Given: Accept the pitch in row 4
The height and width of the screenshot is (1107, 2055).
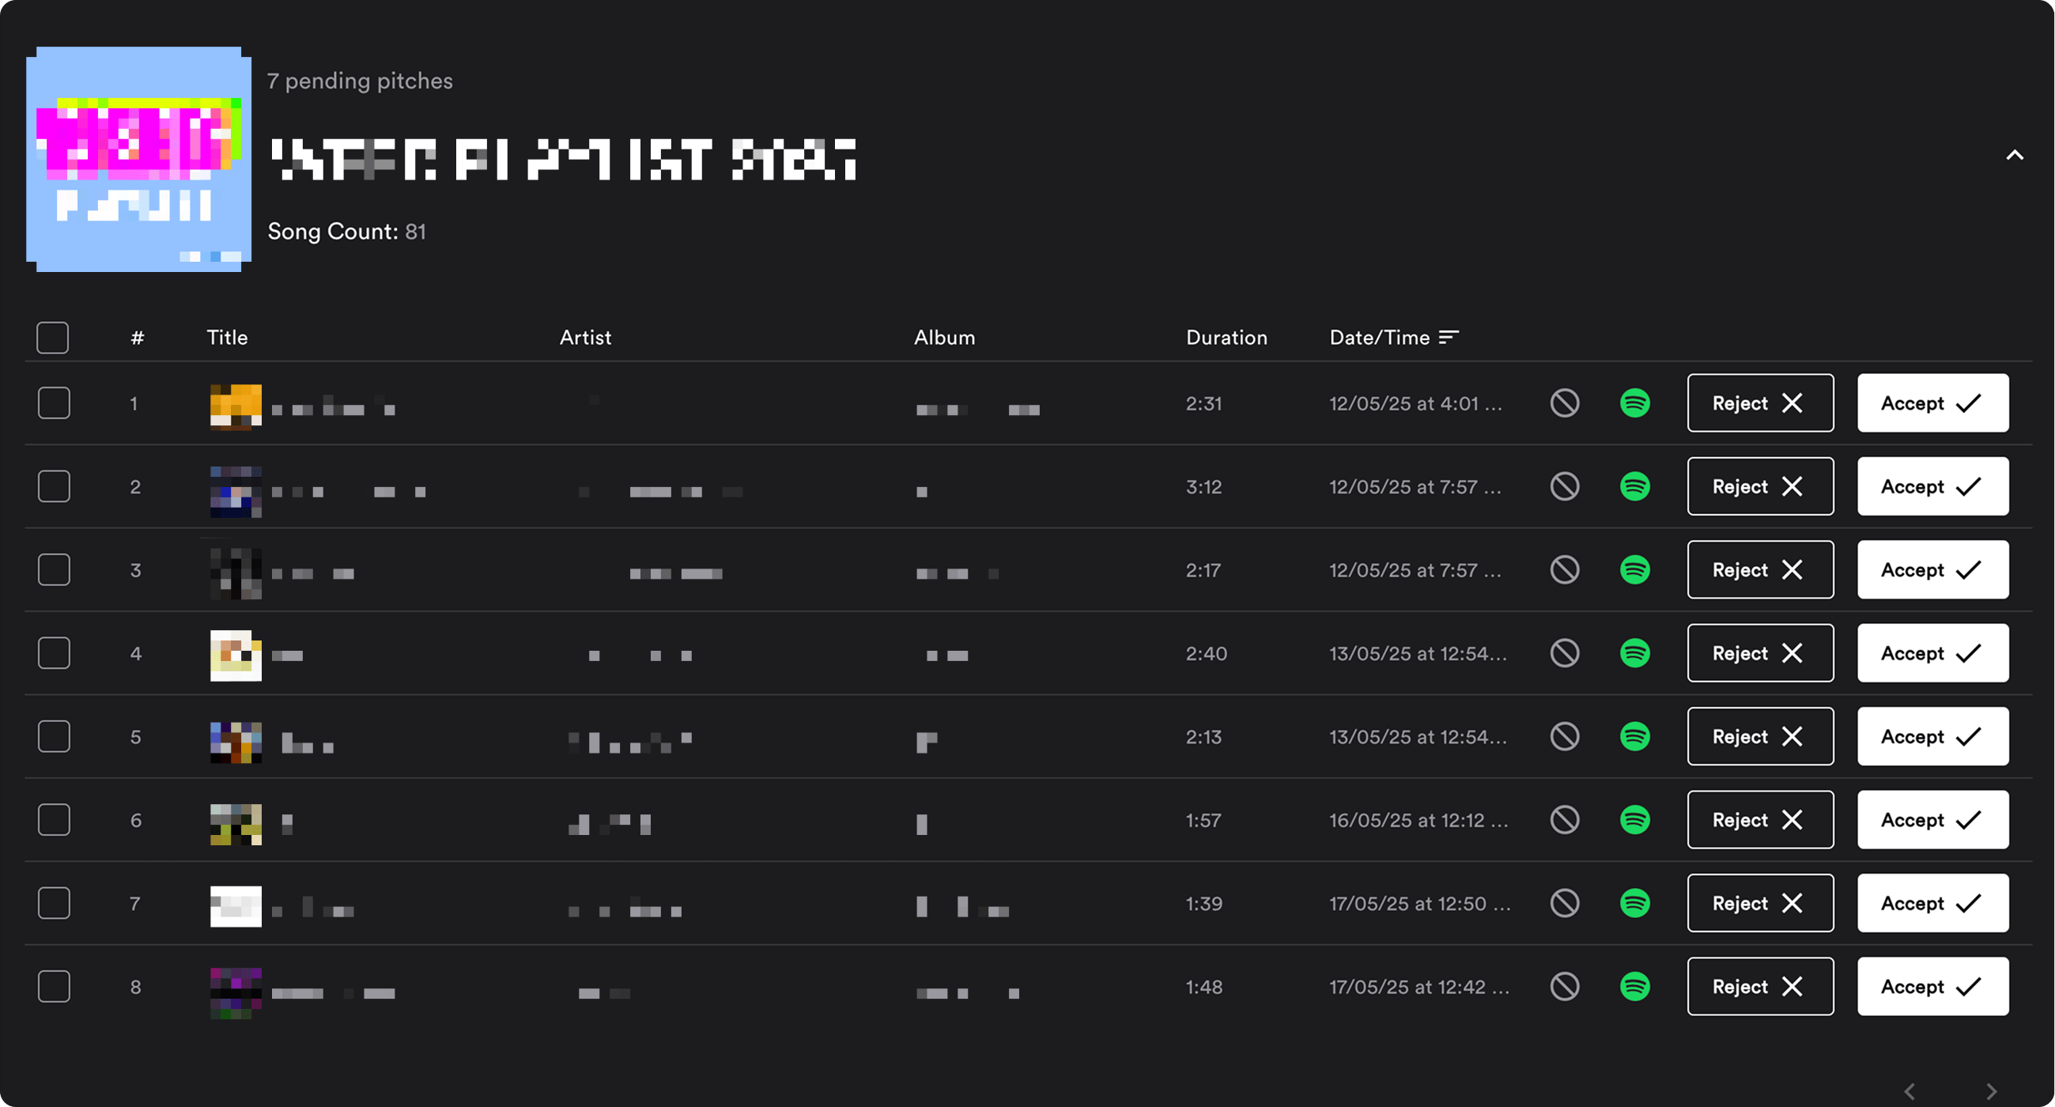Looking at the screenshot, I should coord(1932,653).
